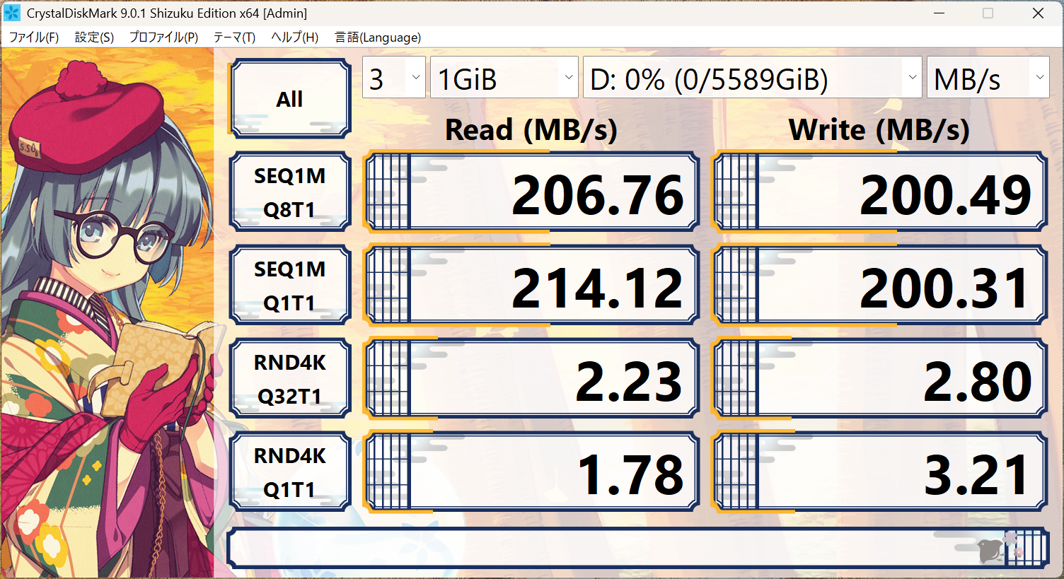
Task: Run all benchmarks with the All button
Action: click(290, 98)
